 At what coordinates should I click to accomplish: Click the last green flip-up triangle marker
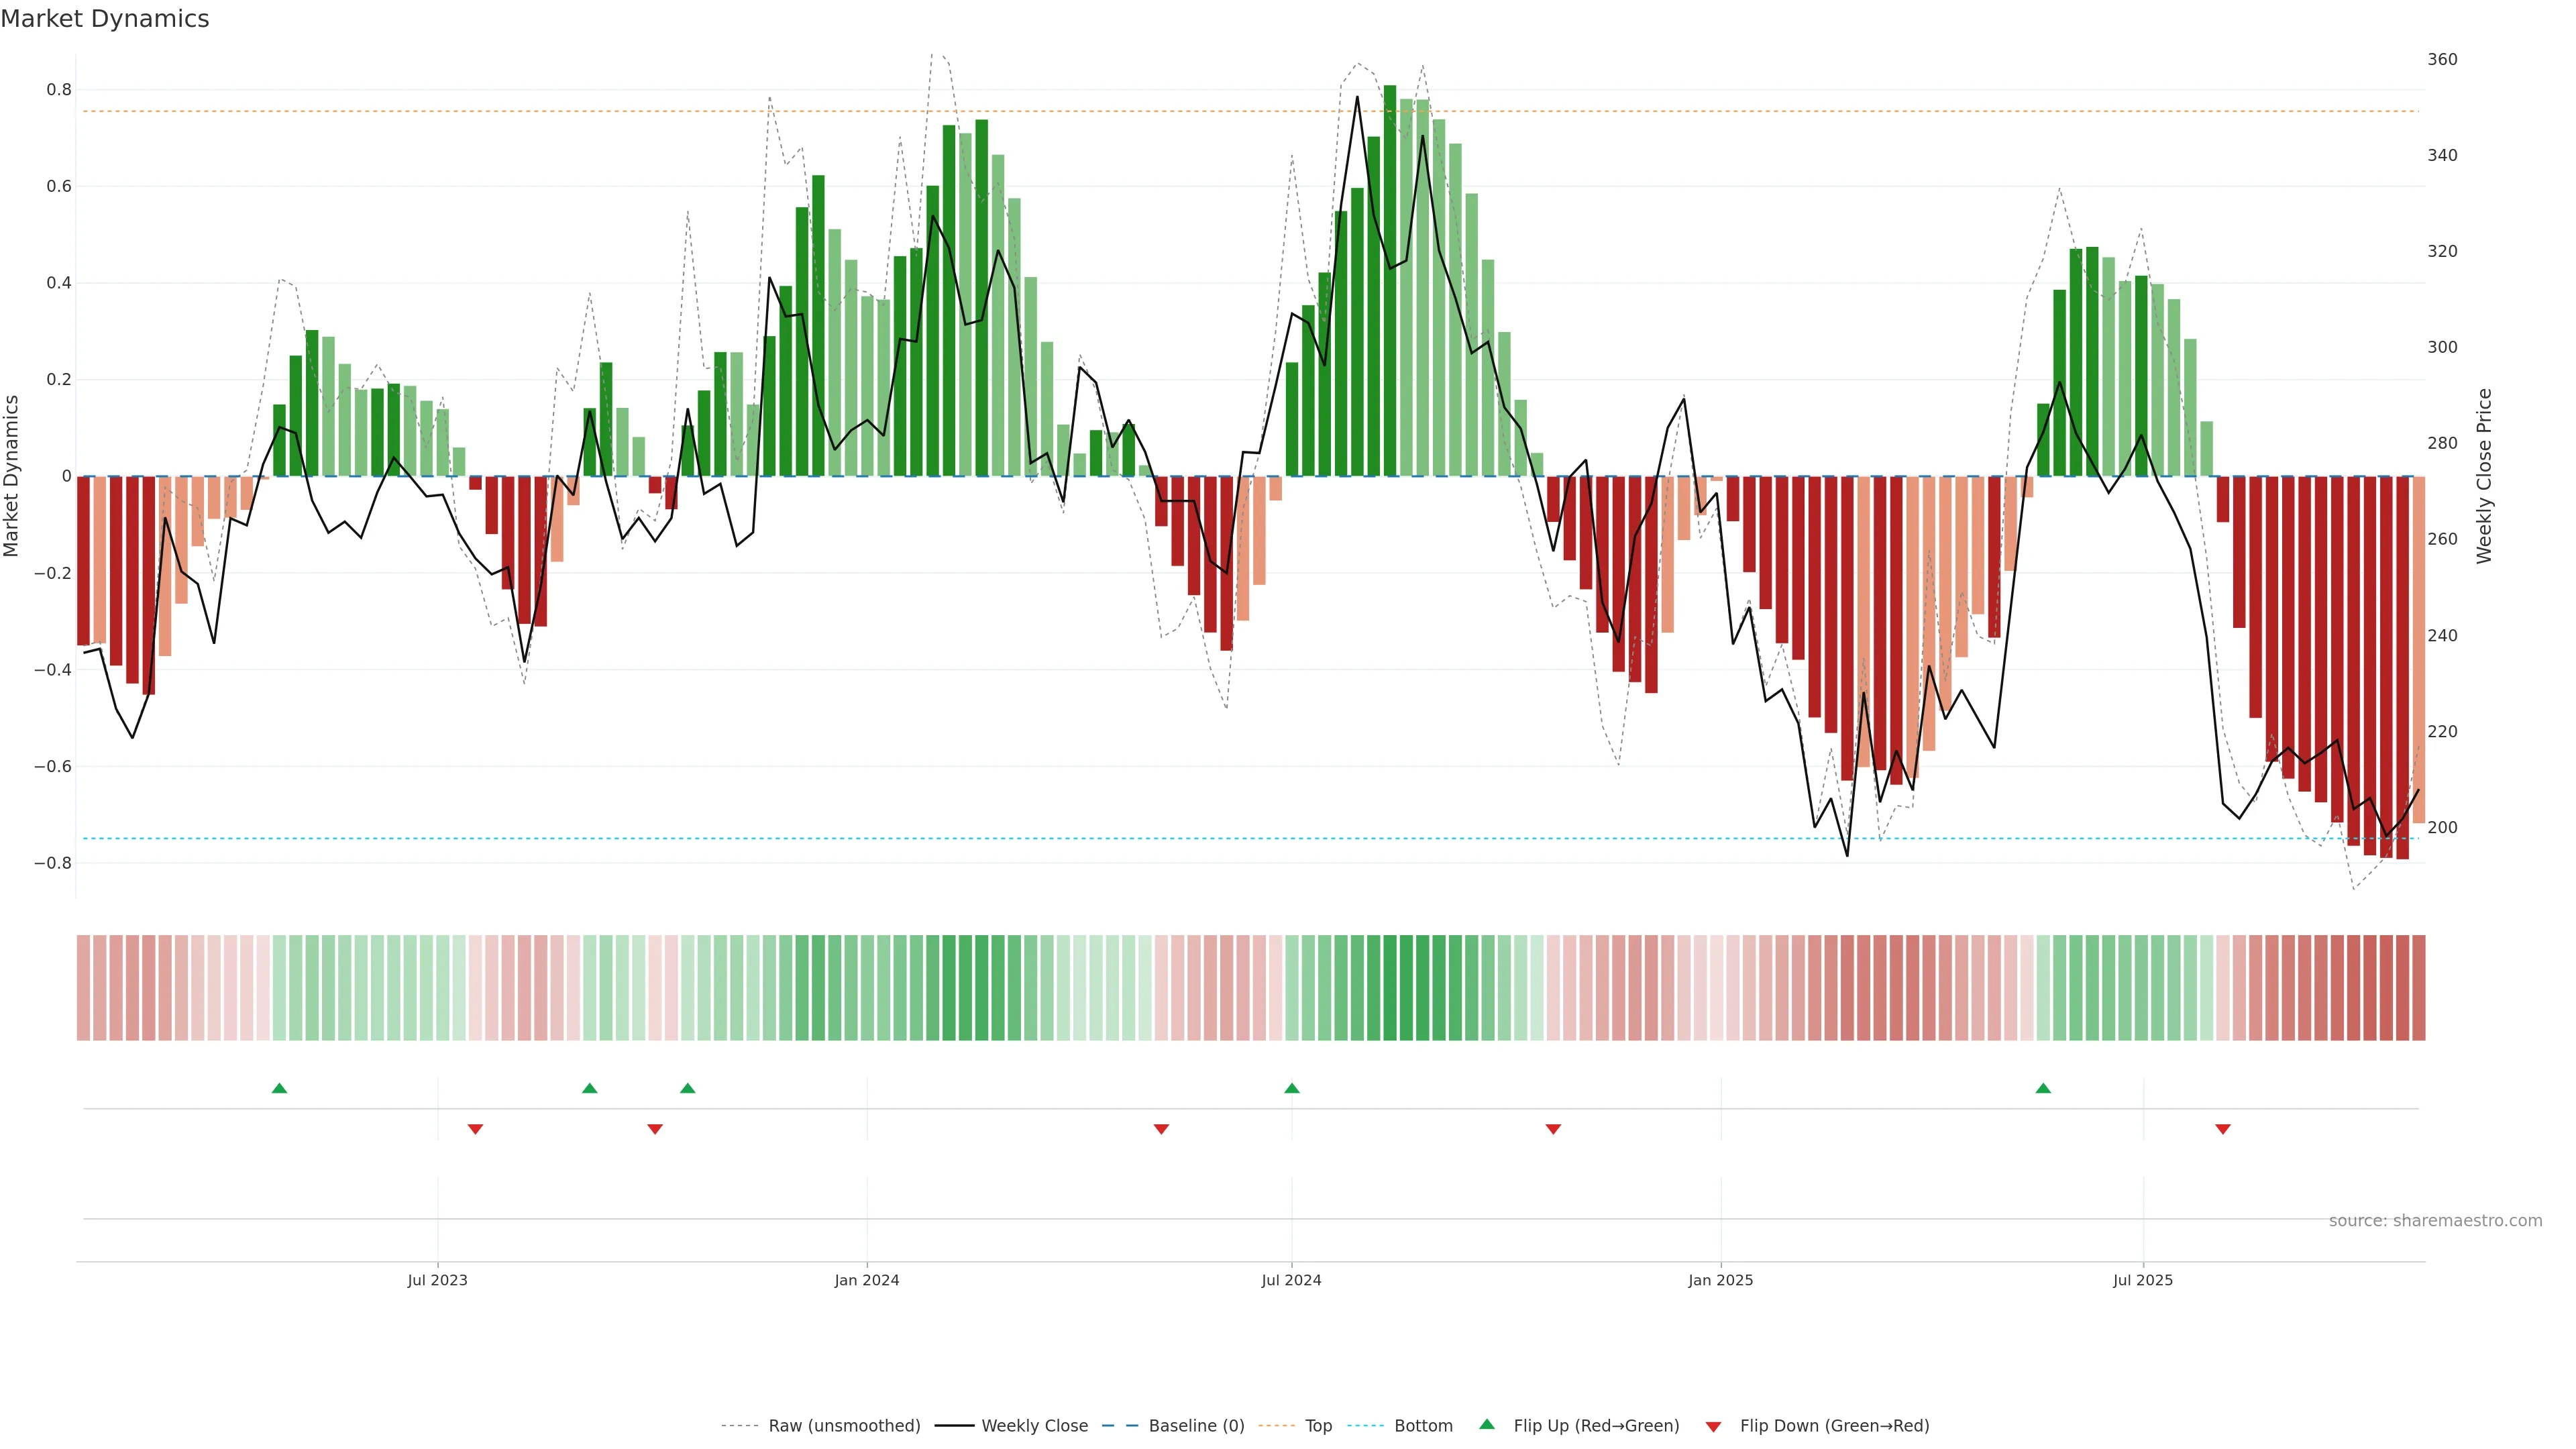(x=2043, y=1088)
